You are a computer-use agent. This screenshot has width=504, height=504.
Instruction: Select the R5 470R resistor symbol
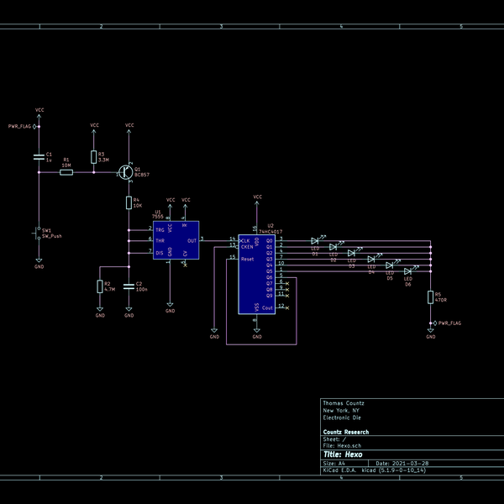point(430,297)
